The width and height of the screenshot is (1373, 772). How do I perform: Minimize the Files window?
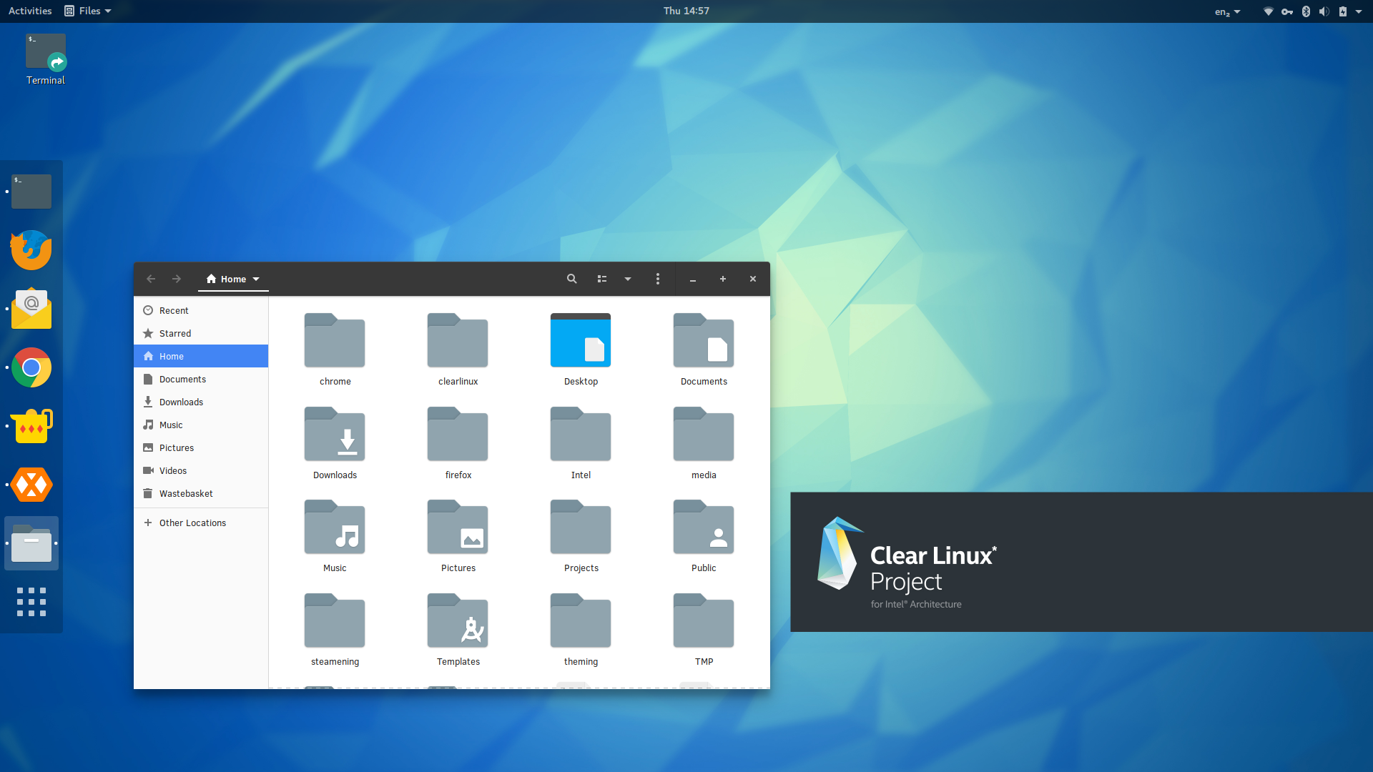[693, 279]
